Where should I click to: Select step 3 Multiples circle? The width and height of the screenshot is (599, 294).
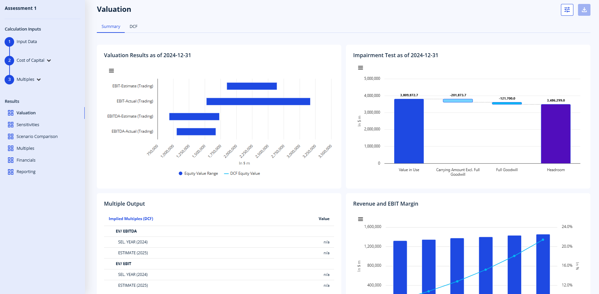pos(9,79)
